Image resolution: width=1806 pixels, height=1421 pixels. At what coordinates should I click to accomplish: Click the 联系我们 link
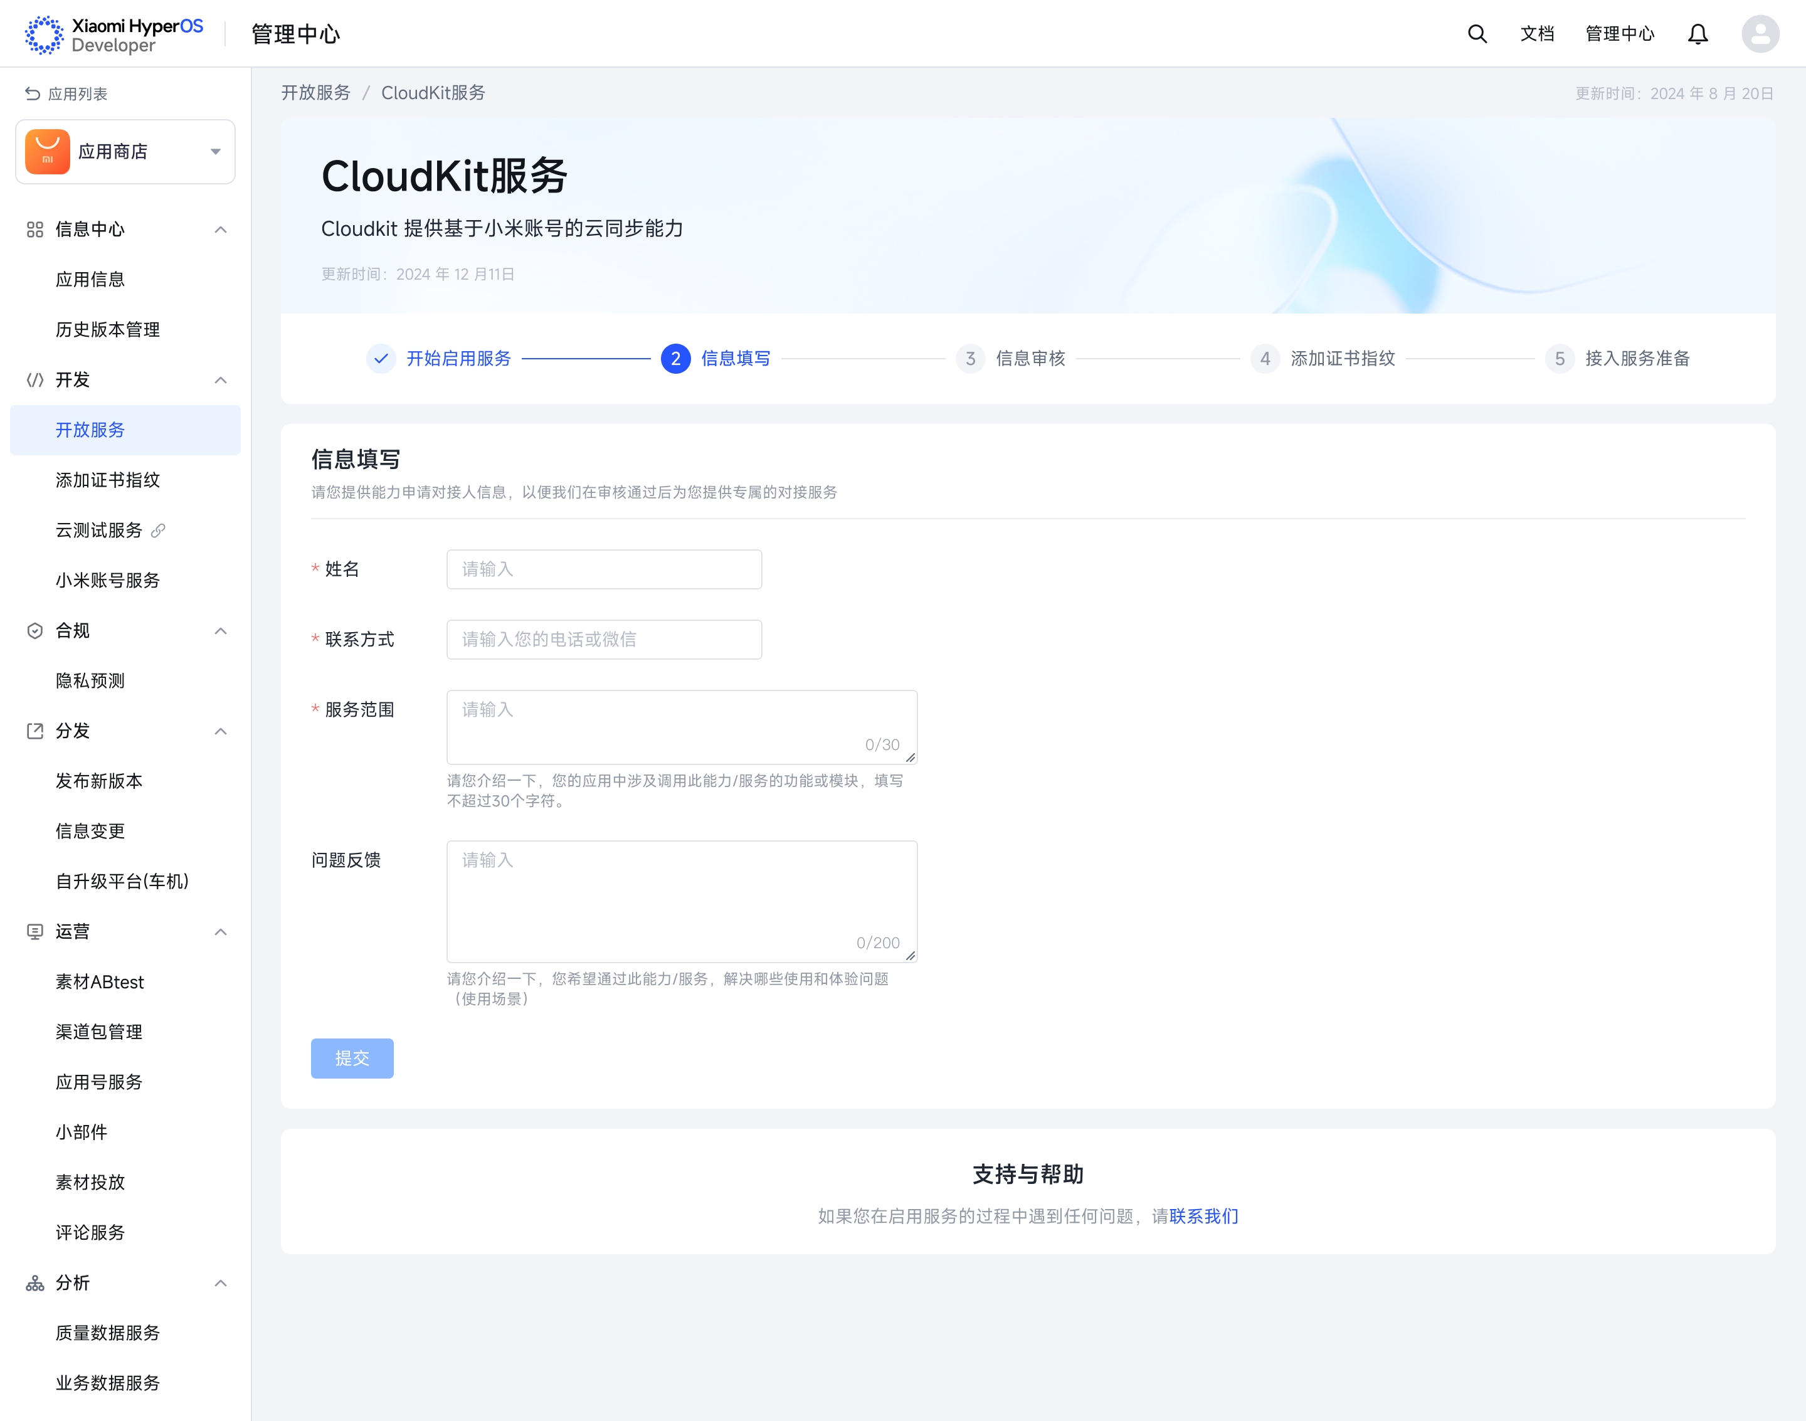(1204, 1217)
